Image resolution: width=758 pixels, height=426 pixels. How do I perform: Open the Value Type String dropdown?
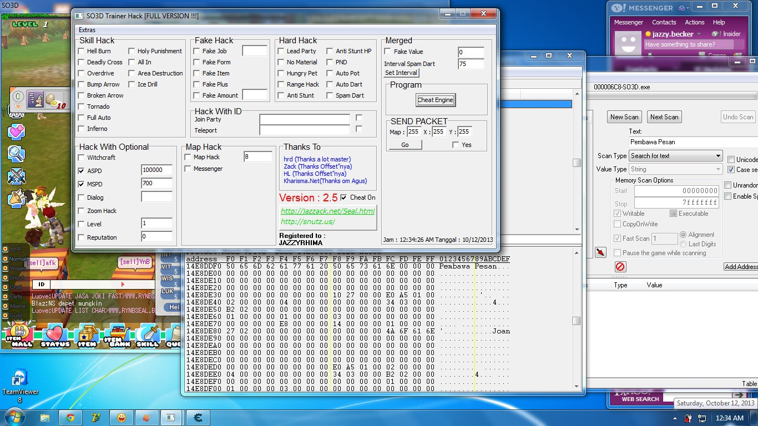(x=675, y=169)
